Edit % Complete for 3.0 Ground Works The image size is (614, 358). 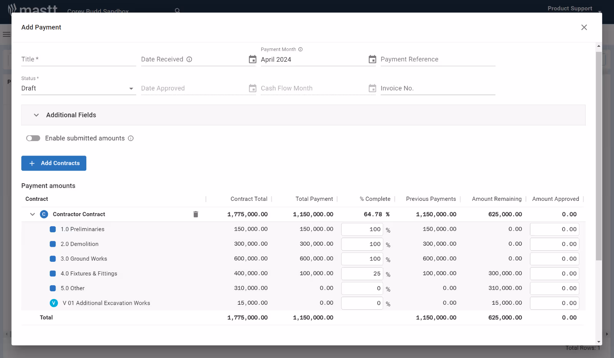pos(362,259)
